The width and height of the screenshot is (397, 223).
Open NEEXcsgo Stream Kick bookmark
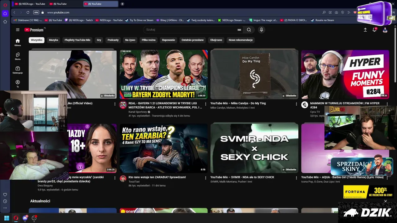232,20
